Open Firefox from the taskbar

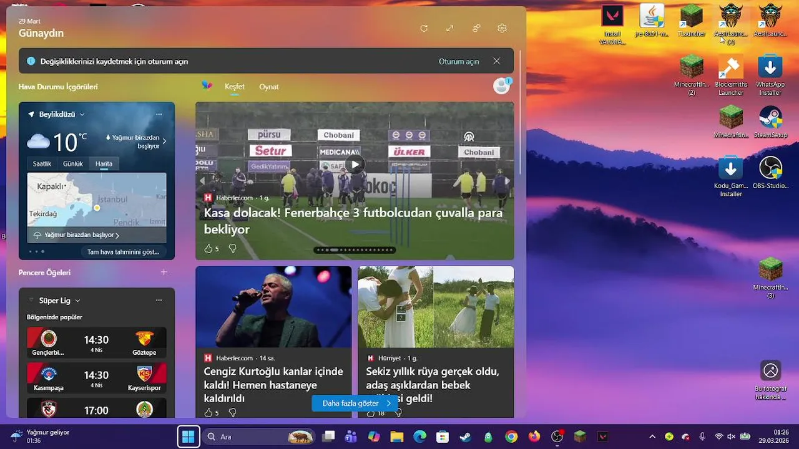(534, 437)
